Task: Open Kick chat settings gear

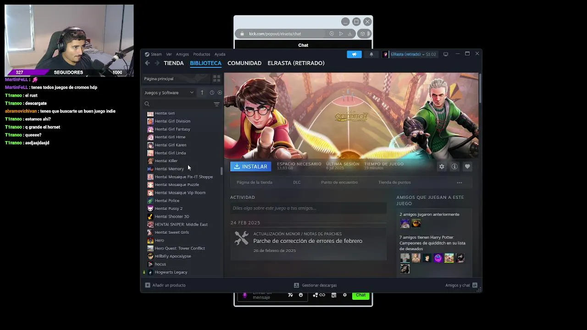Action: (345, 295)
